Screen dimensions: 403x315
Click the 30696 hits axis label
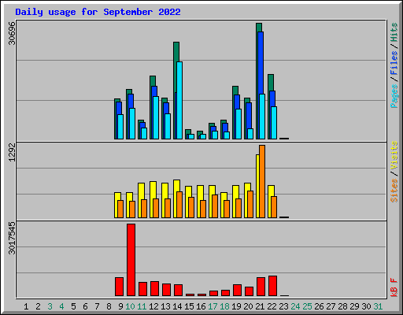pos(12,33)
